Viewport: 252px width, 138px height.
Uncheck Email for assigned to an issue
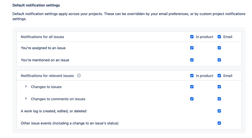coord(219,48)
